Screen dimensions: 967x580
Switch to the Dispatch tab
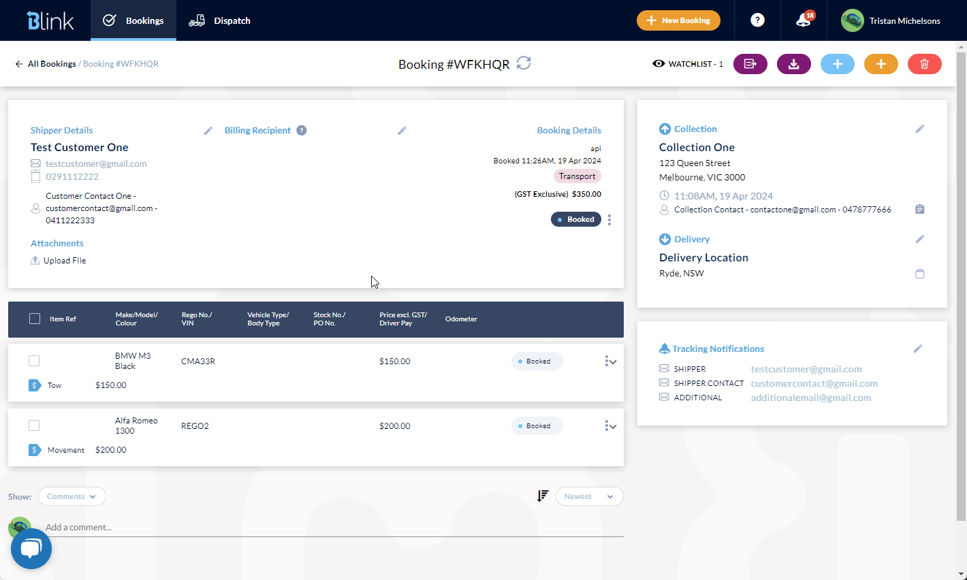coord(219,20)
